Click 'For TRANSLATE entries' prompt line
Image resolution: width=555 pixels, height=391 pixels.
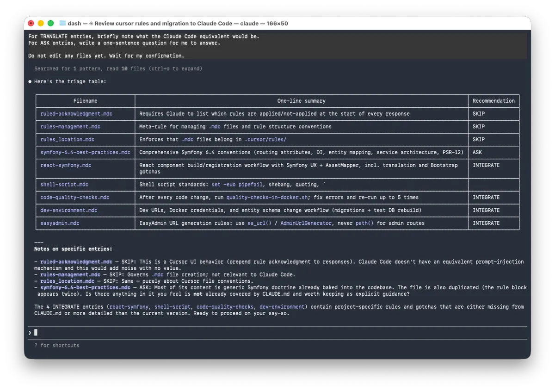144,37
